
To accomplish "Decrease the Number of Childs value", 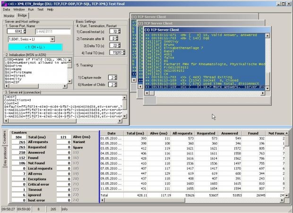I will [116, 85].
